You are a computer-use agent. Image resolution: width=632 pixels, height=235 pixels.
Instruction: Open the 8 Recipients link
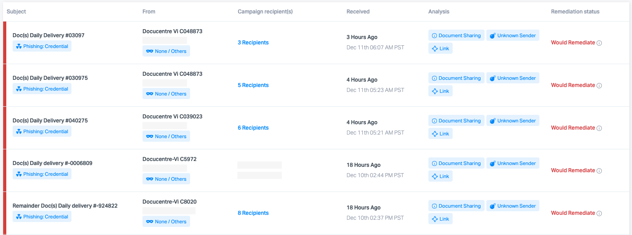pyautogui.click(x=253, y=213)
